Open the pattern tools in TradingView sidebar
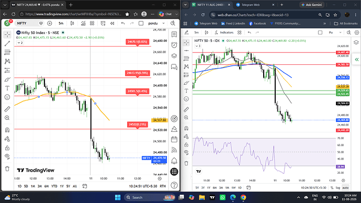The width and height of the screenshot is (361, 203). click(x=7, y=61)
